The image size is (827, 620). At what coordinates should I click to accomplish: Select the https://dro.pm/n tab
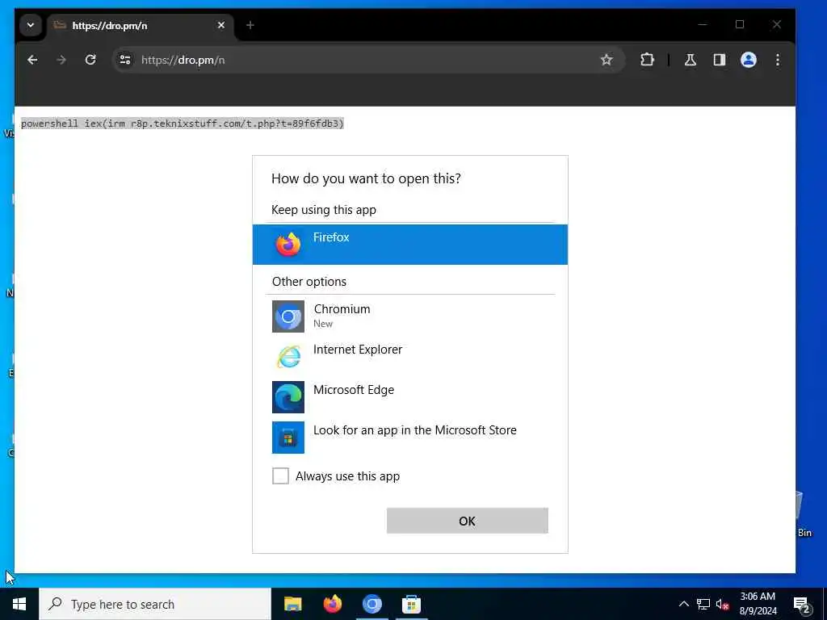[x=140, y=25]
